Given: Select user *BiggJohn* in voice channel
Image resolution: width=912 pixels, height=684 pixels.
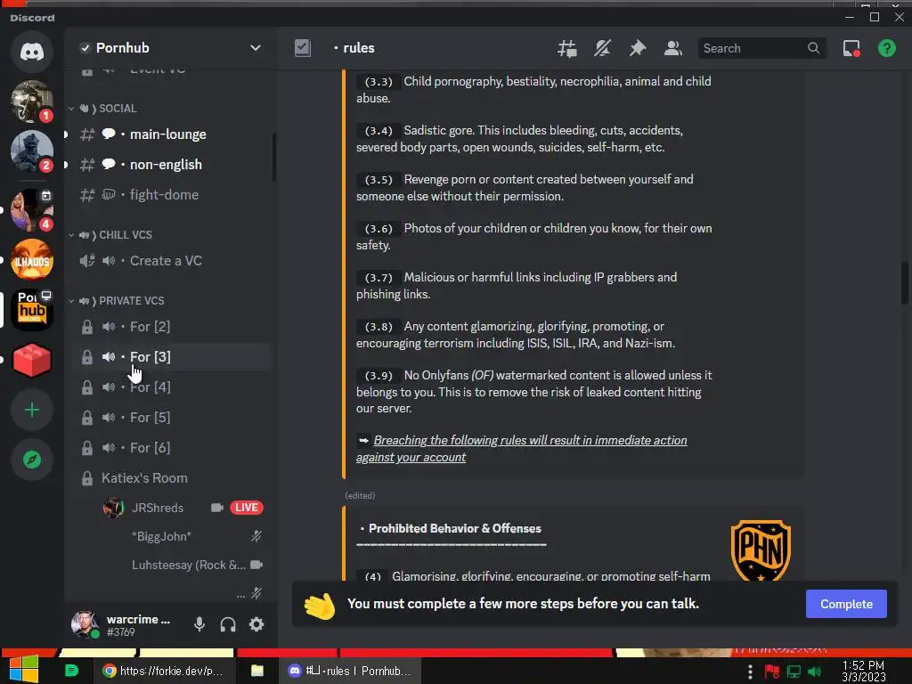Looking at the screenshot, I should coord(161,536).
